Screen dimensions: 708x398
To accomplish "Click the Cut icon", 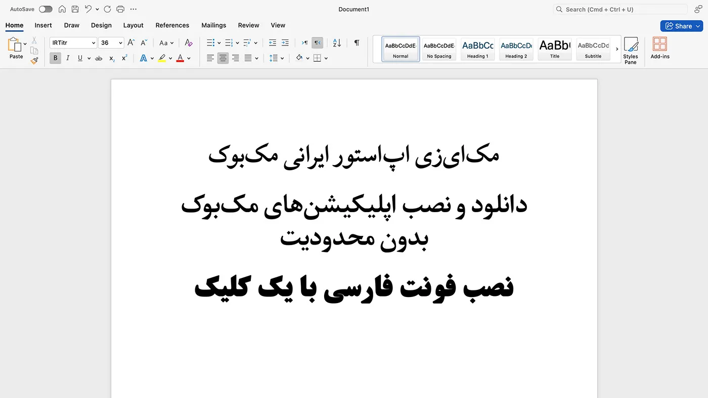I will coord(34,40).
